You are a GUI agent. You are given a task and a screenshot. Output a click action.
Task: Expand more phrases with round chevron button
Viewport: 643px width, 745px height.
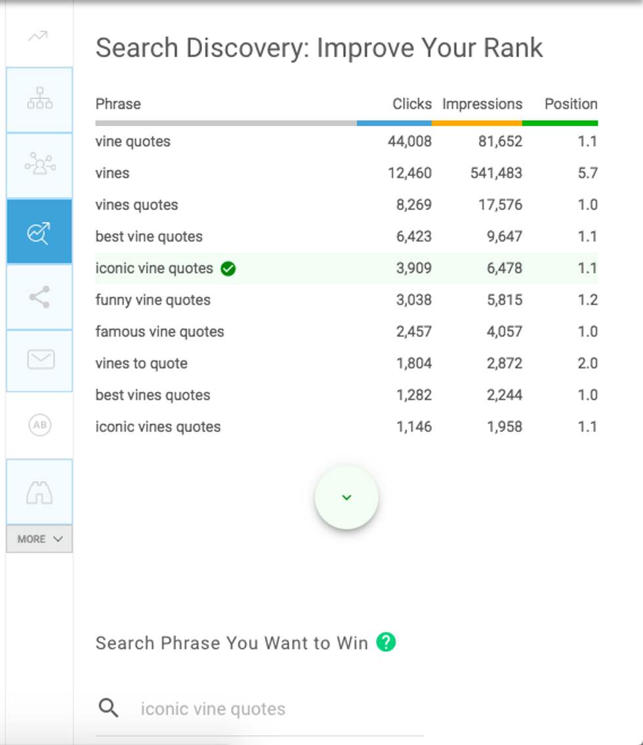(346, 498)
